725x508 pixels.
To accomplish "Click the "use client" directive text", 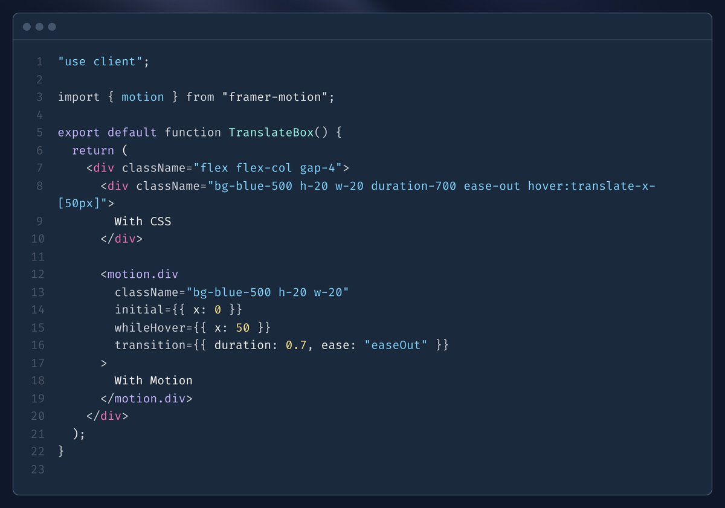I will click(100, 62).
